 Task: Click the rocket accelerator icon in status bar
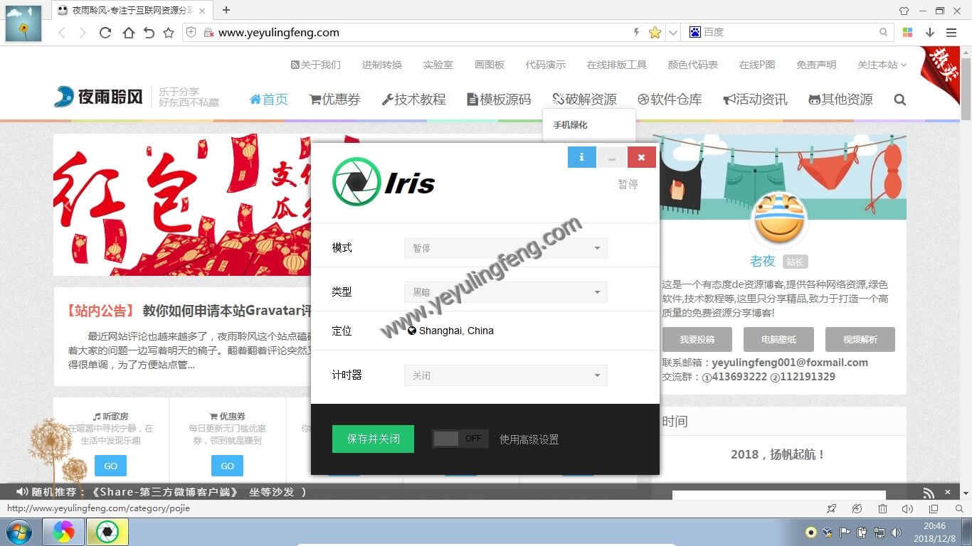(x=831, y=509)
